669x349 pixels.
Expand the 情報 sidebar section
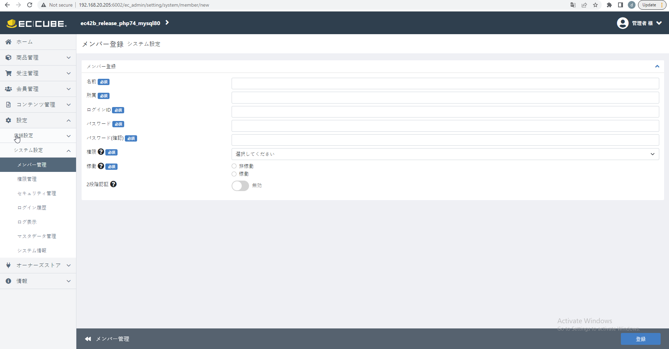(22, 281)
